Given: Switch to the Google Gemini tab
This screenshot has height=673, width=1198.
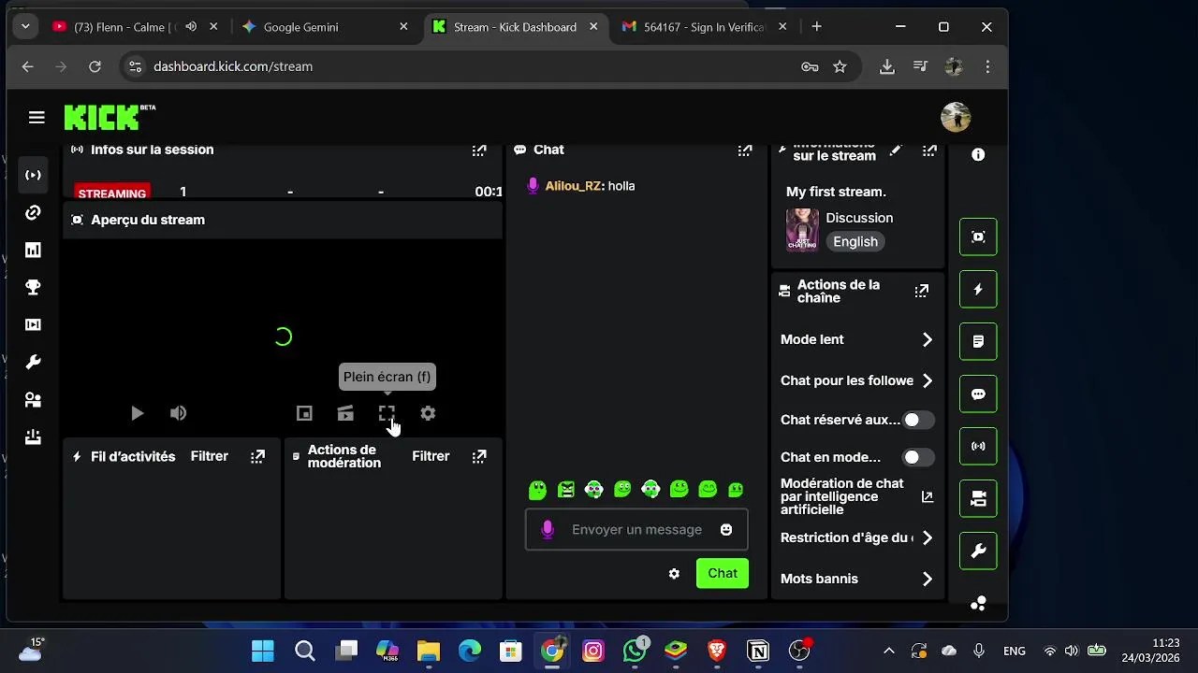Looking at the screenshot, I should pos(325,27).
